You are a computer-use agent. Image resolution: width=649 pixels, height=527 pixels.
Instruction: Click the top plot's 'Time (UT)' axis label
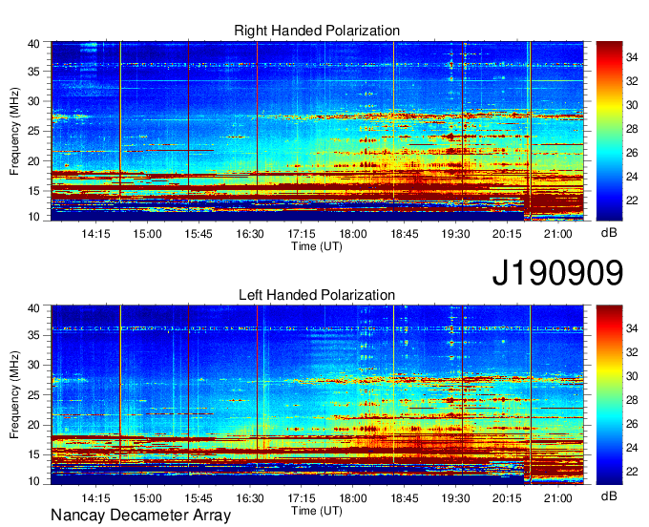(317, 246)
